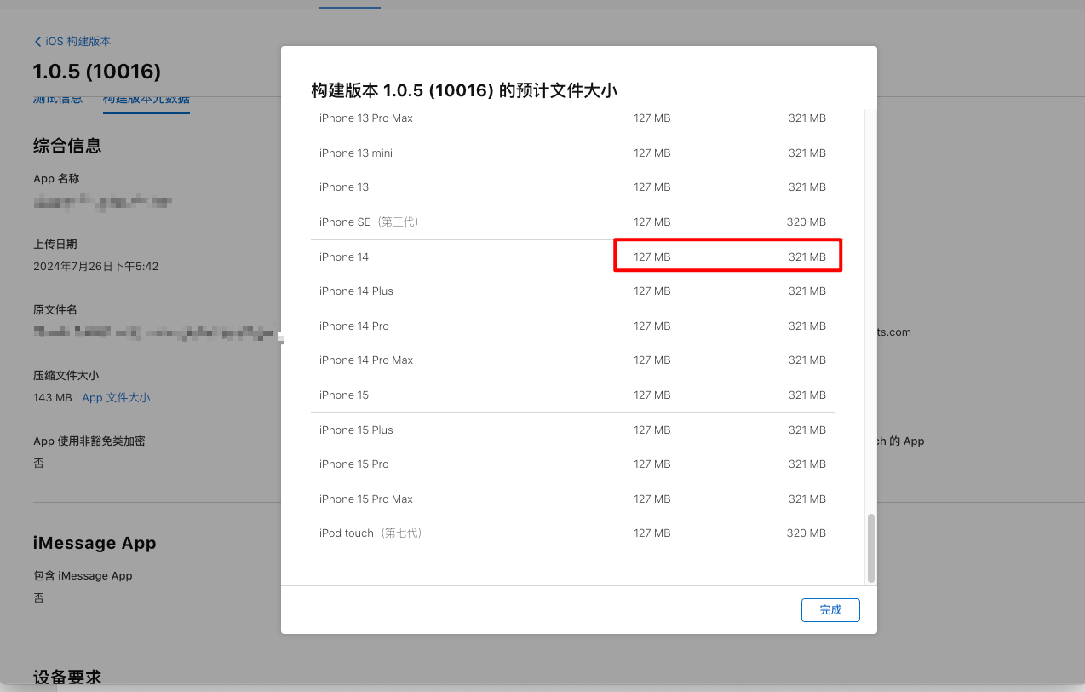Click 321 MB in iPhone 13 mini row
Image resolution: width=1085 pixels, height=692 pixels.
click(x=807, y=153)
